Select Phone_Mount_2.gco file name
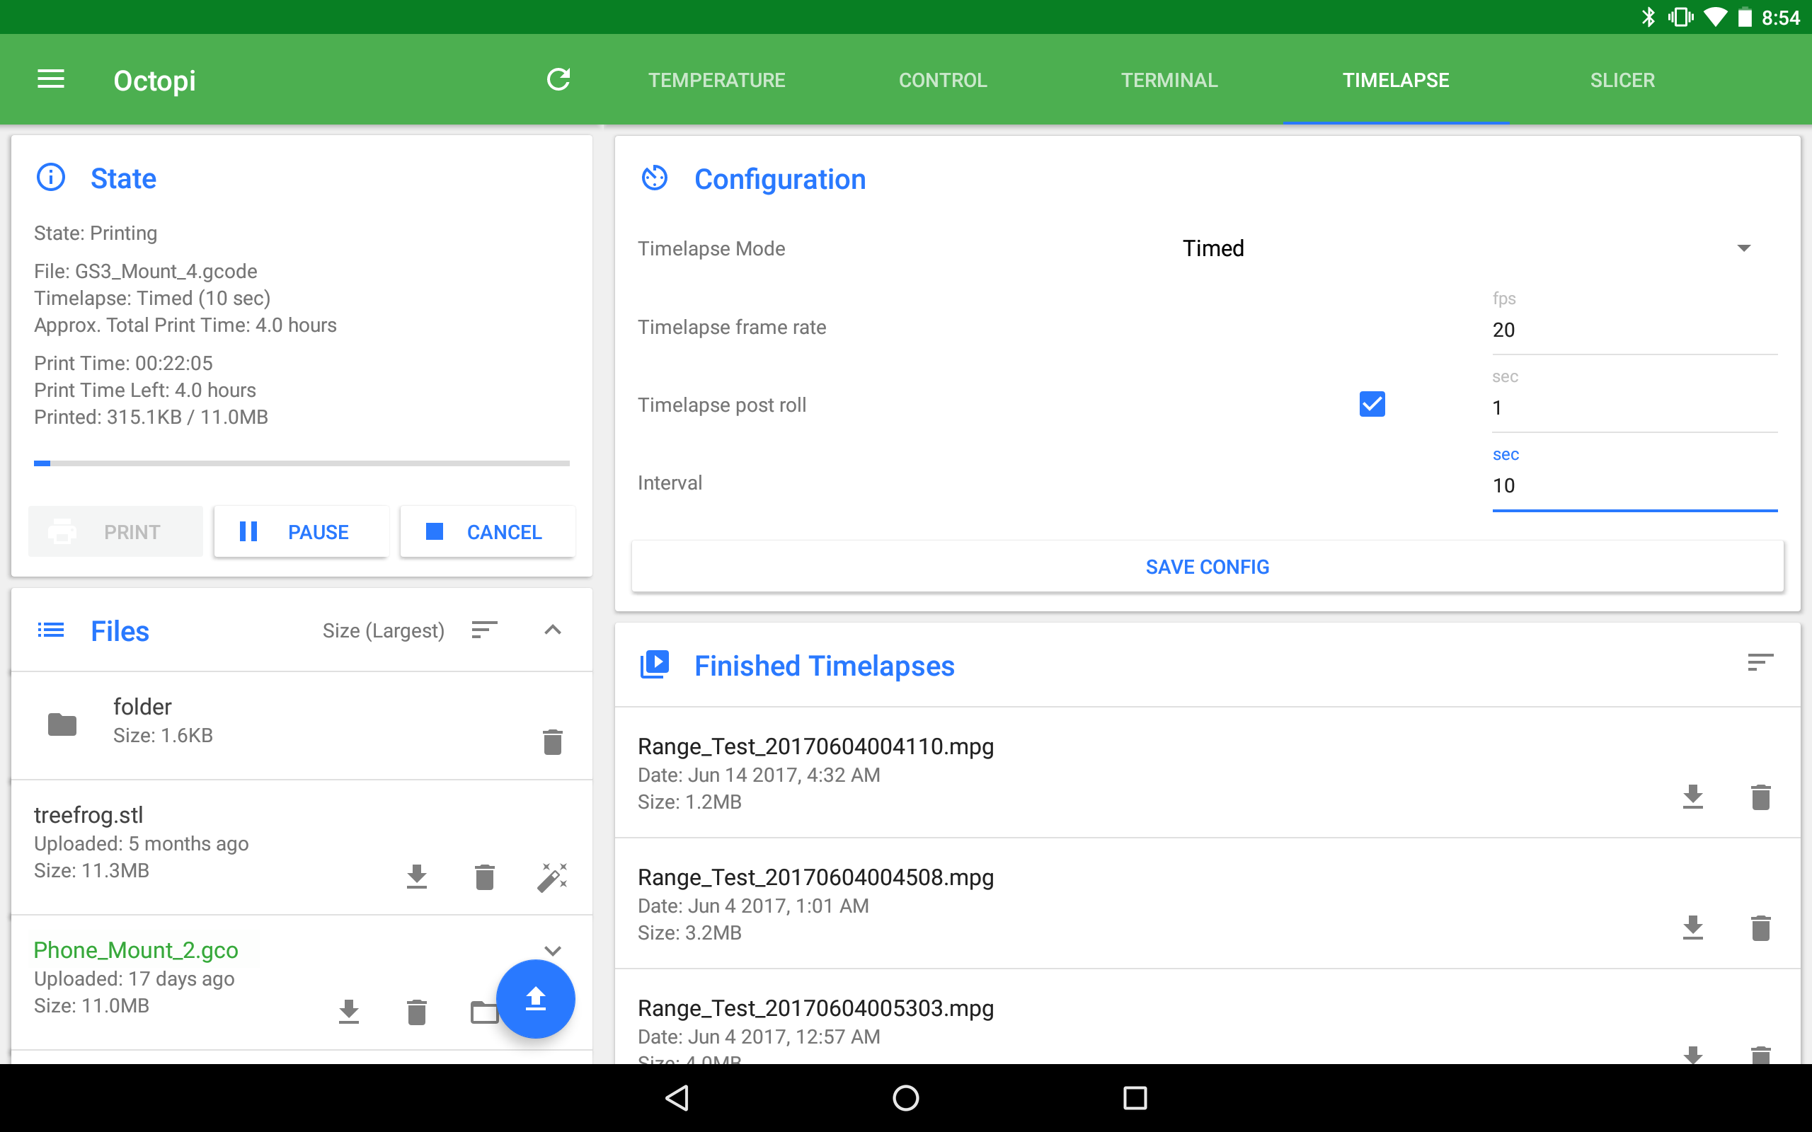1812x1132 pixels. 135,950
